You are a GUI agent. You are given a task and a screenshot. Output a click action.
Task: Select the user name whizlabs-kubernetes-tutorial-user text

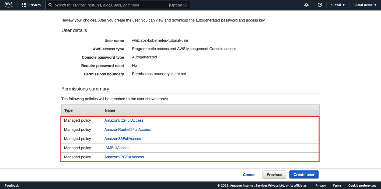(x=160, y=40)
